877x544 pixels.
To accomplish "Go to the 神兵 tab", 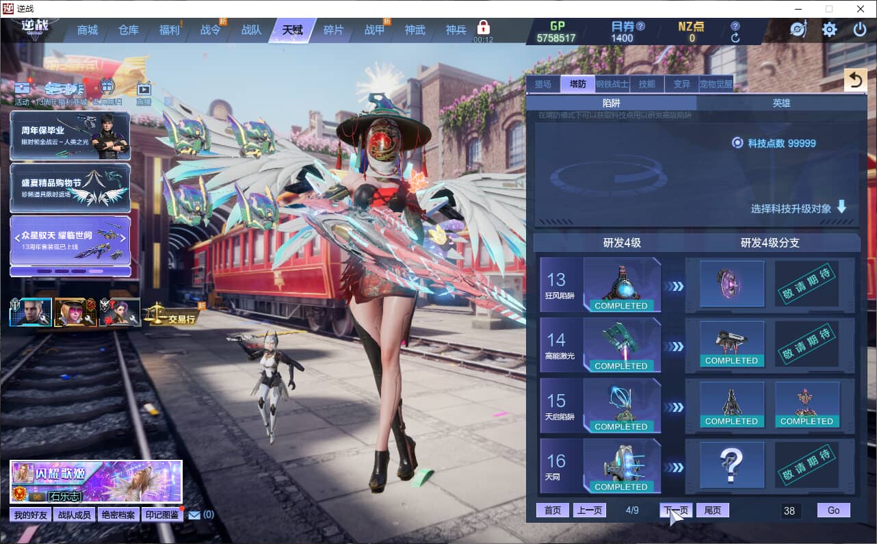I will click(456, 30).
